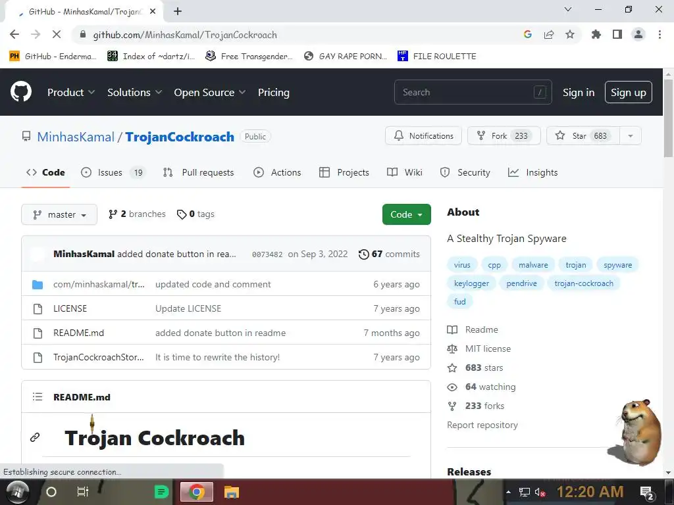Click the GitHub octocat logo

20,92
